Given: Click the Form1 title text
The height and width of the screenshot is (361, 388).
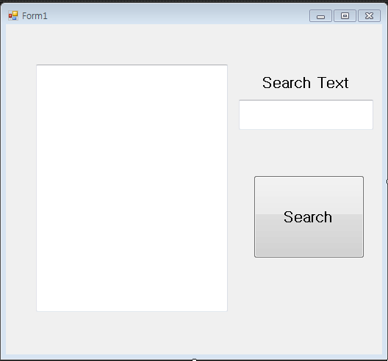Looking at the screenshot, I should tap(35, 16).
